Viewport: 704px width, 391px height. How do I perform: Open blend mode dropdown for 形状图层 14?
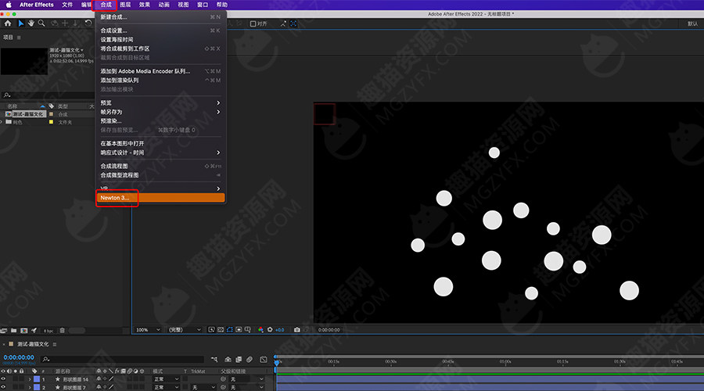click(166, 379)
